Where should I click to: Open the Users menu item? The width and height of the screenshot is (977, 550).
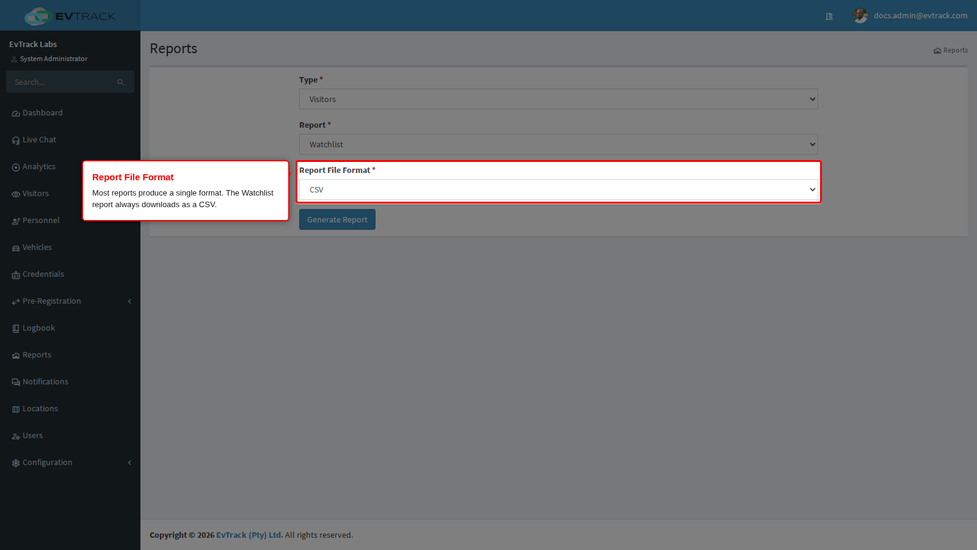click(70, 436)
